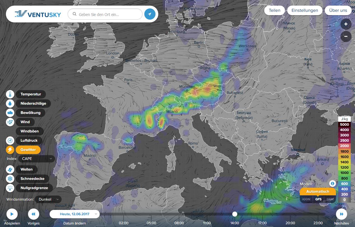Toggle the Gewitter layer
The image size is (355, 227).
pos(28,150)
